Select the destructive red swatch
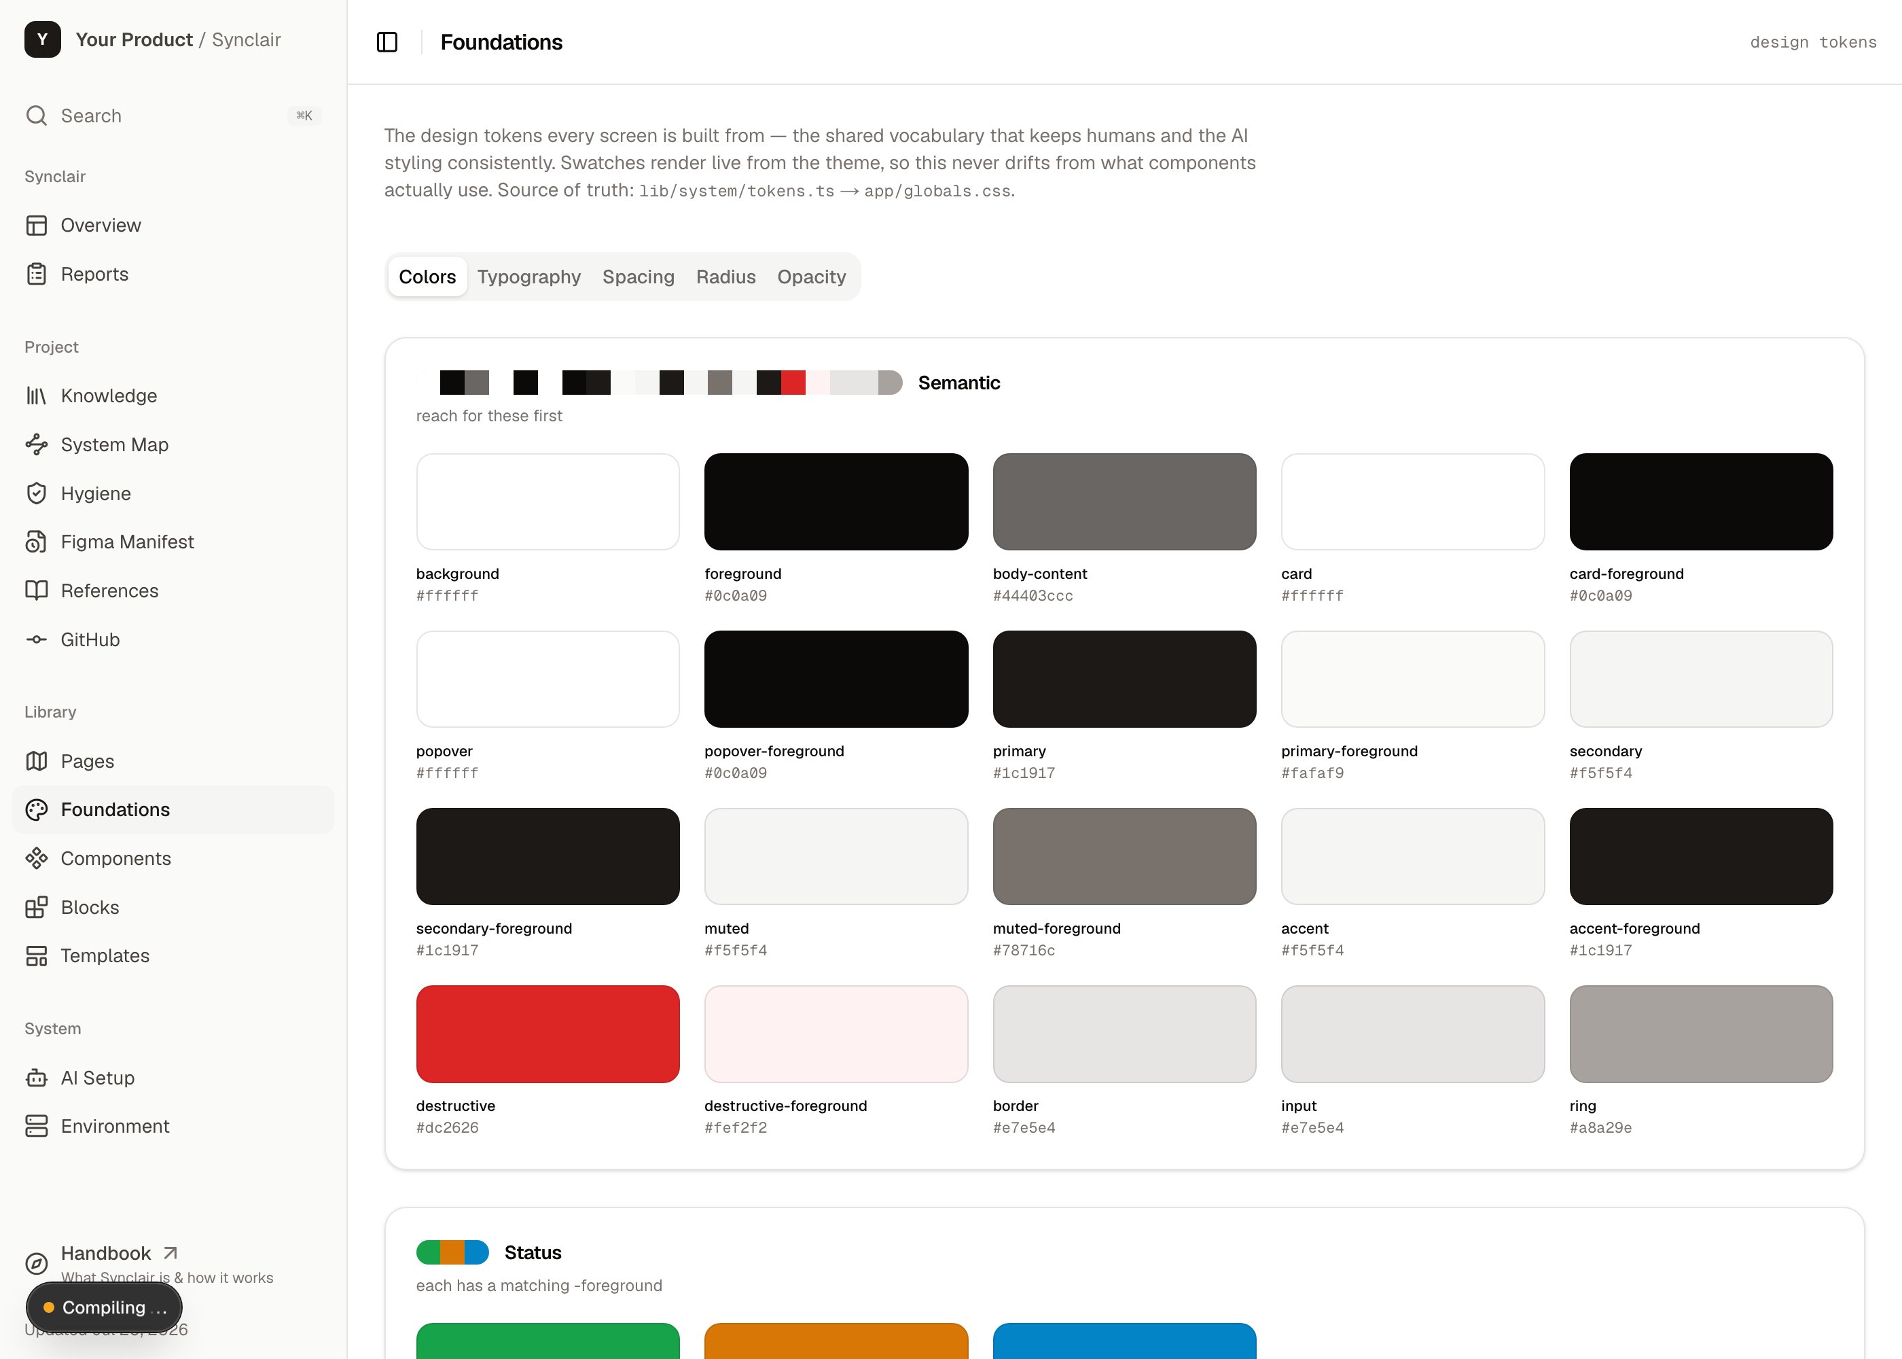Screen dimensions: 1902x1359 548,1034
